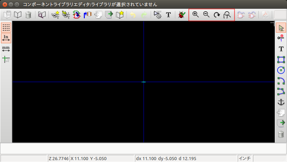Click the zoom in magnifier icon
287x162 pixels.
[196, 15]
